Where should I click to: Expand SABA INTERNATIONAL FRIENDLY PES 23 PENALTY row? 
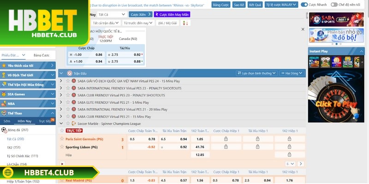tap(61, 88)
